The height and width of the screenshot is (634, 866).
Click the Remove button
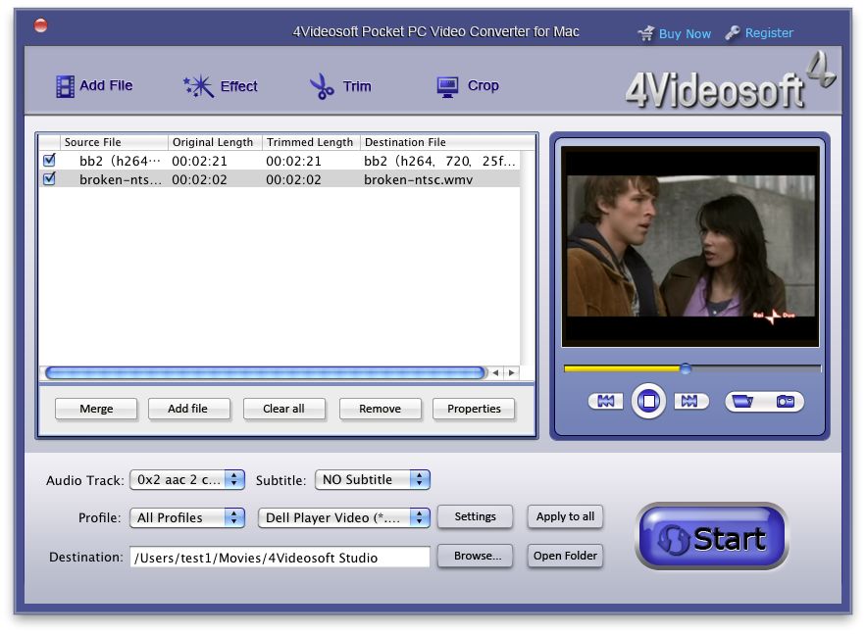coord(380,409)
